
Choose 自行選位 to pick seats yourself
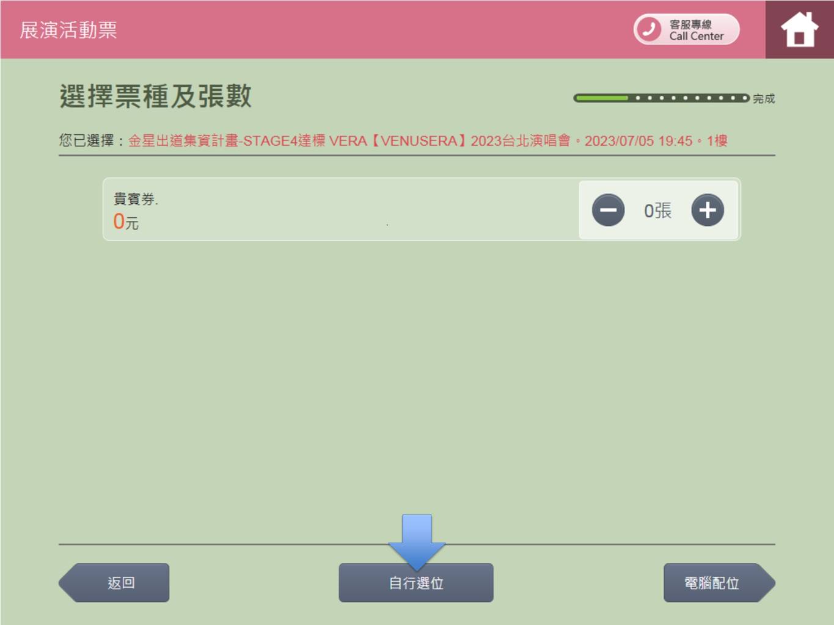pyautogui.click(x=416, y=583)
